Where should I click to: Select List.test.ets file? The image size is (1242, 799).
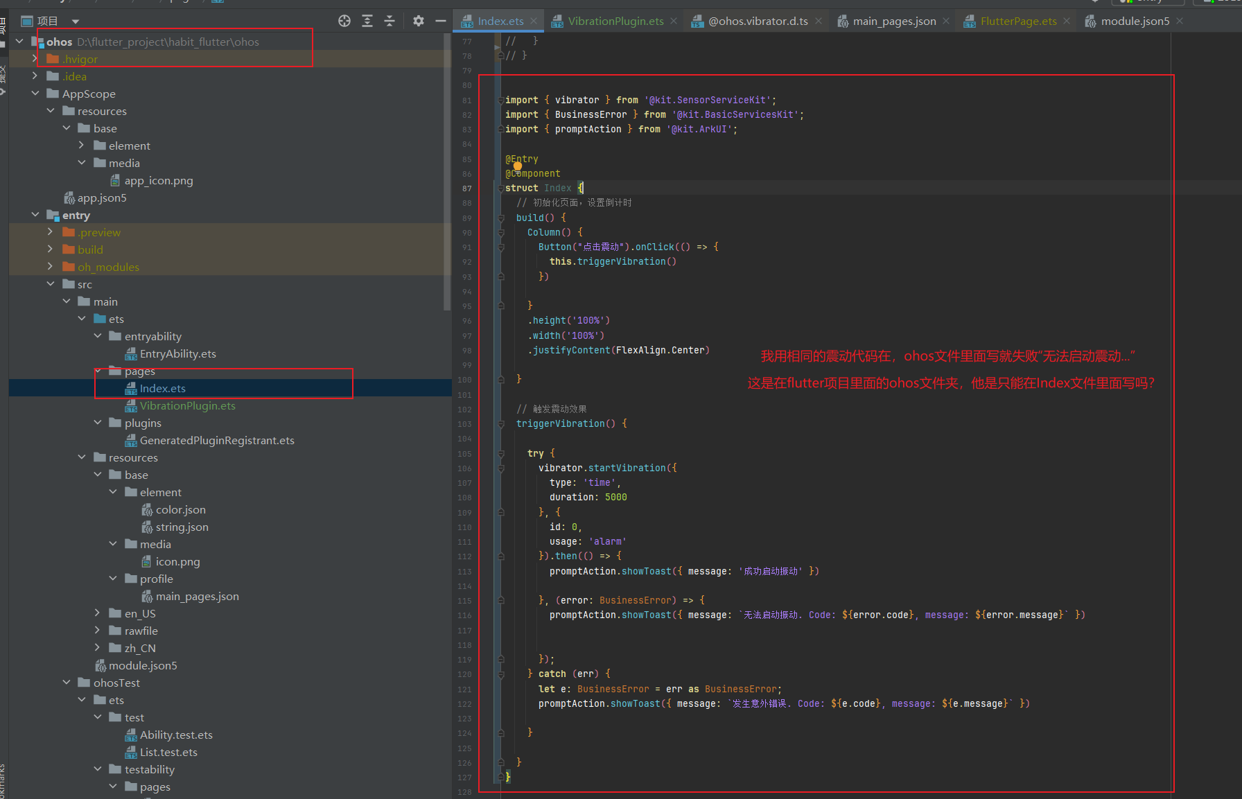click(x=168, y=752)
